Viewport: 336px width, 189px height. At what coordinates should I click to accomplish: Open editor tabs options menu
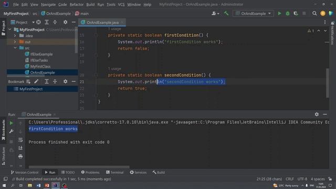[325, 22]
